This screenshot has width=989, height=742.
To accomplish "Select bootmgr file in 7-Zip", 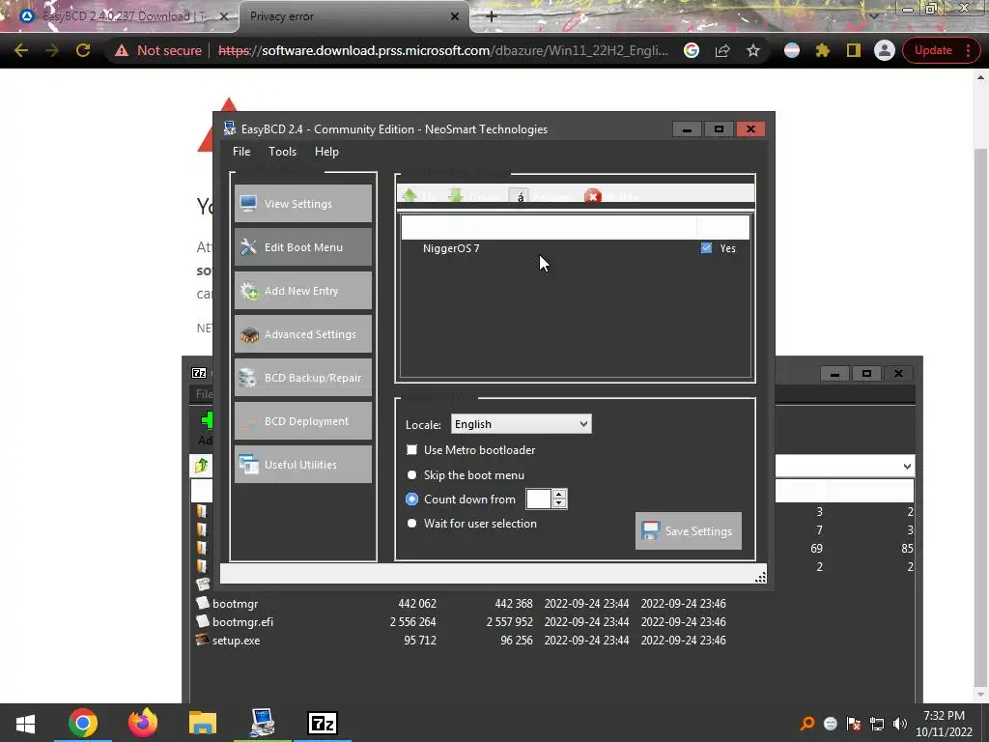I will [236, 603].
